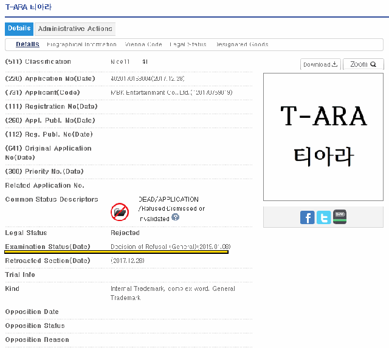Click (112) Reg. Publ. No(Date) label
The image size is (389, 348).
[49, 134]
